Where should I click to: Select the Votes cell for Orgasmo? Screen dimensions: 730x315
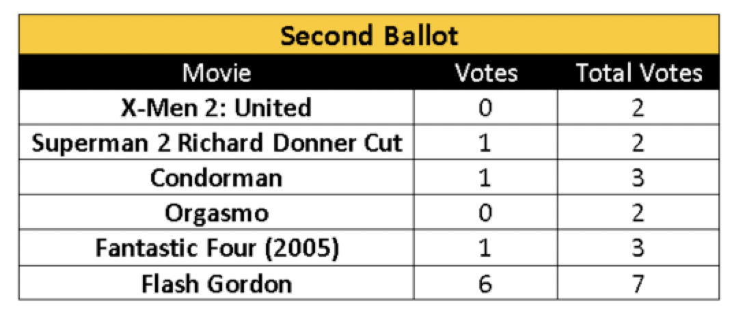(485, 213)
